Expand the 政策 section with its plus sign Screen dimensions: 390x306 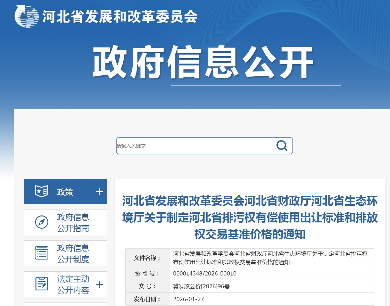(x=99, y=192)
